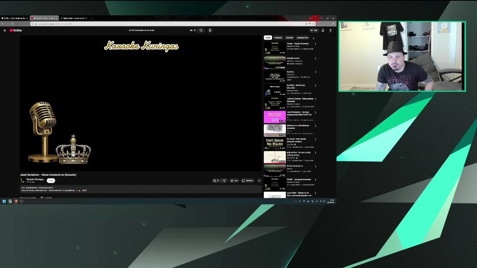Open Johanna Kurkela Rakkauslaulu (Karaoke) title
Image resolution: width=477 pixels, height=268 pixels.
tap(300, 100)
